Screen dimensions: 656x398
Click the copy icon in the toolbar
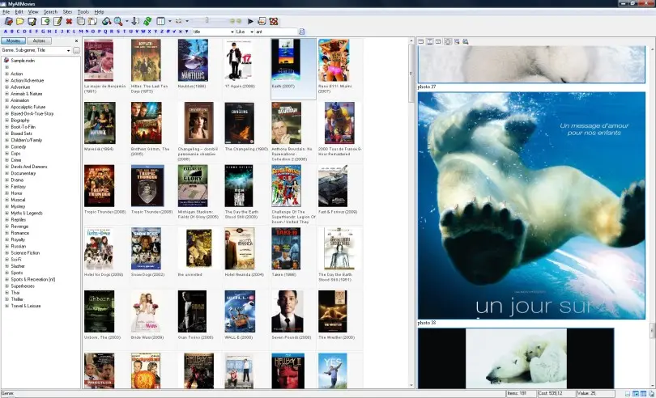(x=81, y=21)
